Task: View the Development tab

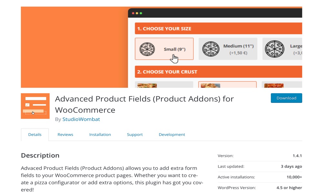Action: [172, 134]
